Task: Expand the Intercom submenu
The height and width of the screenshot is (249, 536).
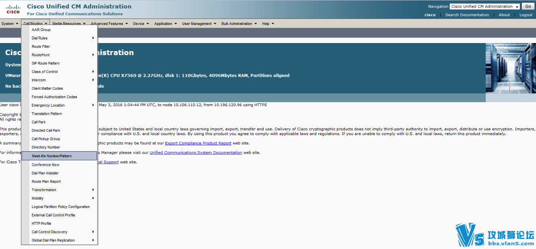Action: tap(59, 80)
